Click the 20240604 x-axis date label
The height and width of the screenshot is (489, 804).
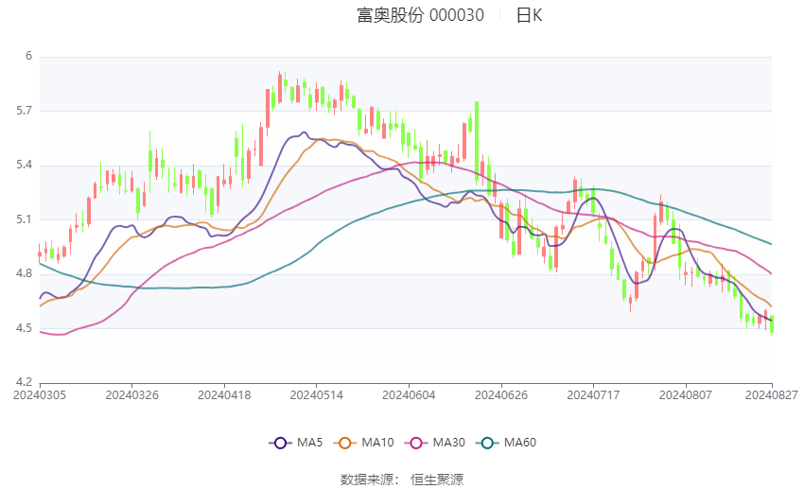(x=409, y=395)
